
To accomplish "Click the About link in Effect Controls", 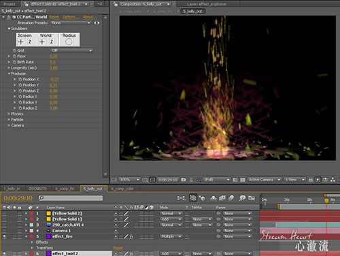I will click(89, 17).
